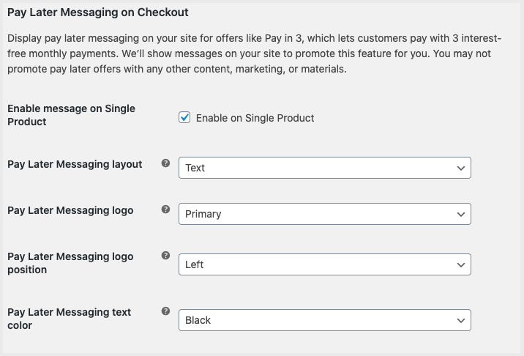Screen dimensions: 524x356
Task: Click the 'Pay Later Messaging on Checkout' heading
Action: click(97, 12)
